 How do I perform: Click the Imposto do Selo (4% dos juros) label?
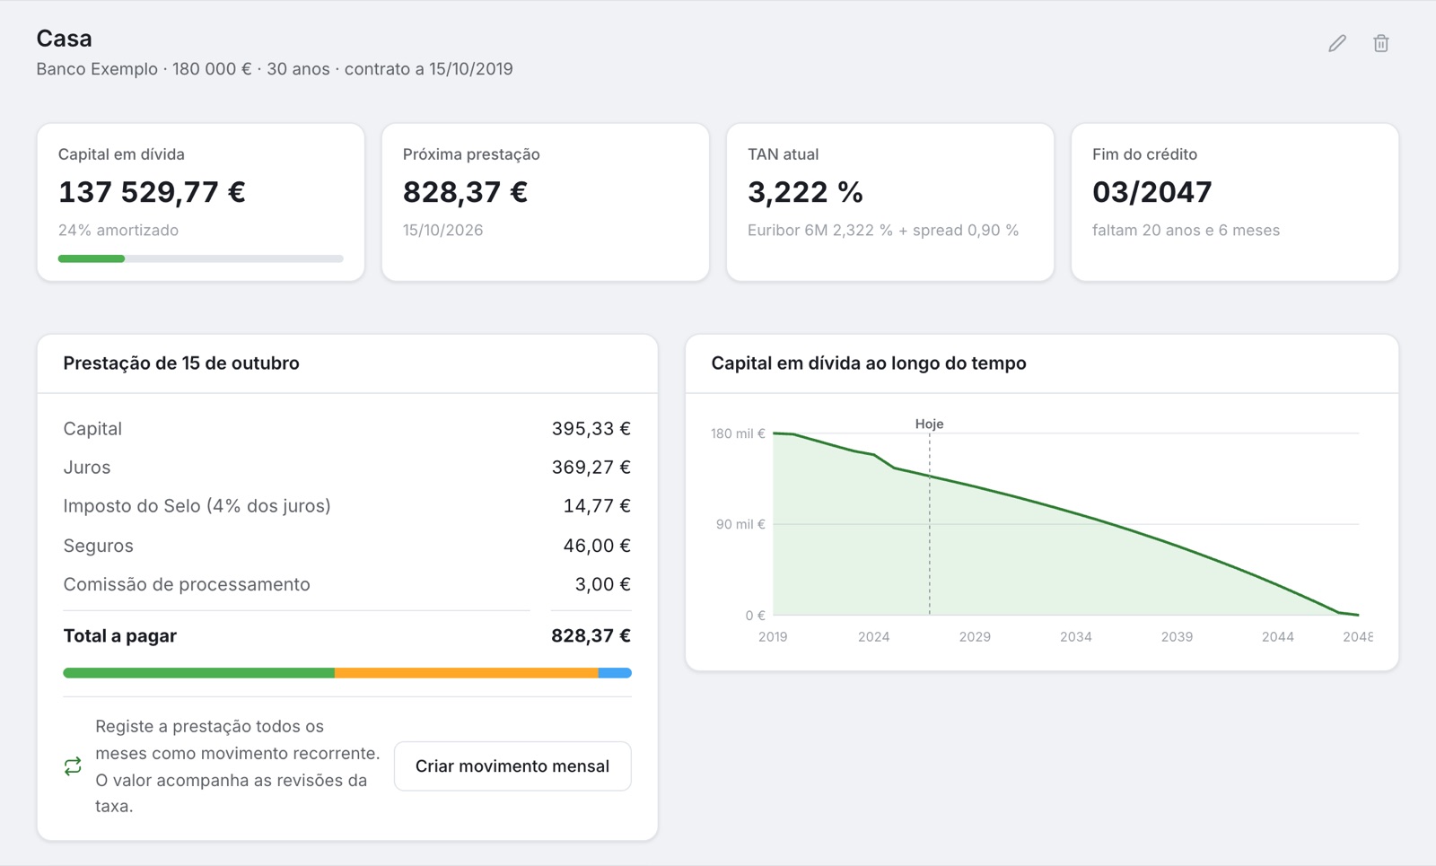pyautogui.click(x=197, y=506)
